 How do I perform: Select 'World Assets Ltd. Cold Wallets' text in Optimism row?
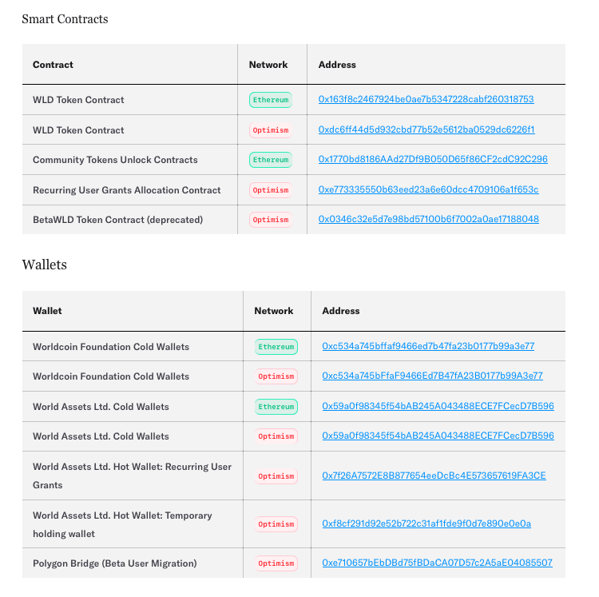(101, 436)
